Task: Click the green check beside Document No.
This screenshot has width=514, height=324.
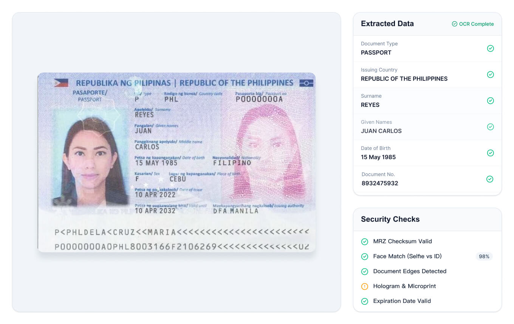Action: point(490,179)
